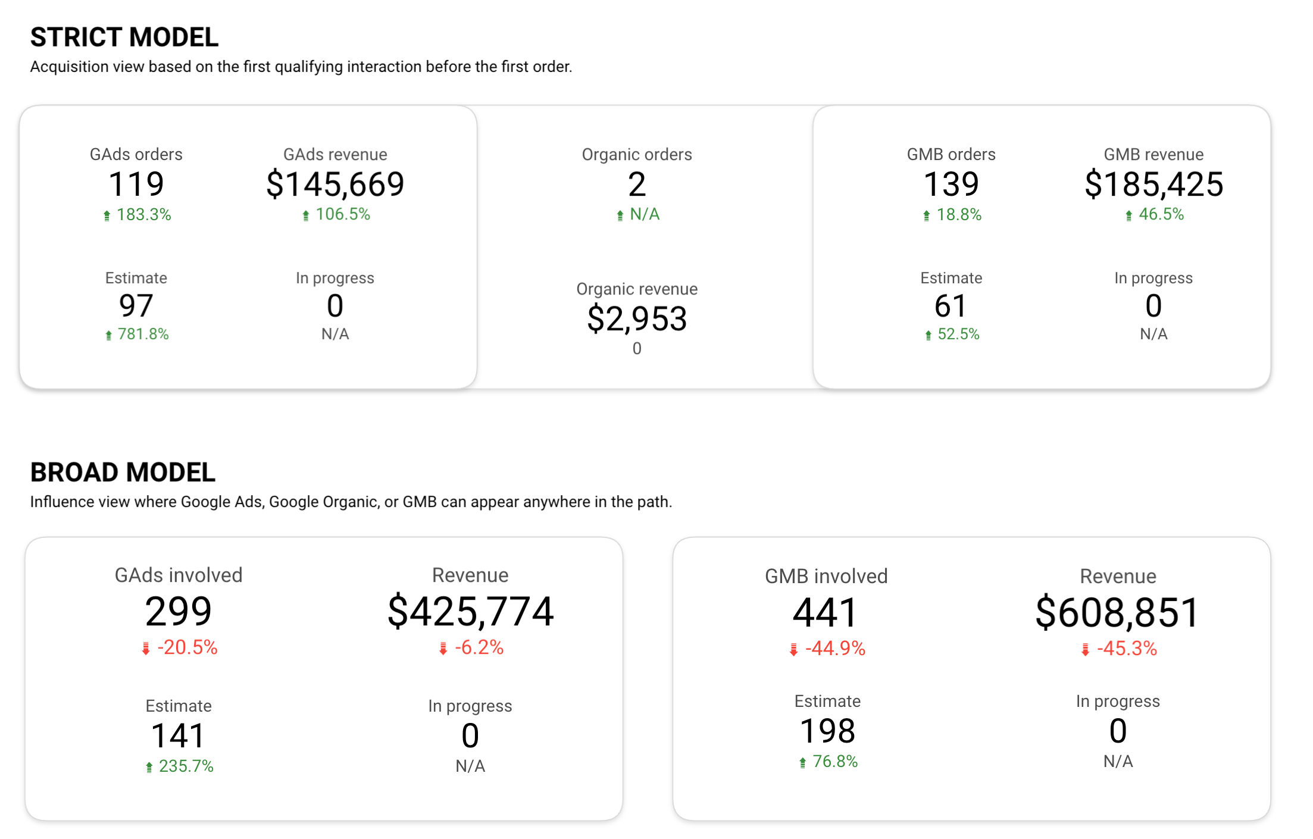1313x839 pixels.
Task: Click the red down arrow beside -6.2%
Action: coord(443,649)
